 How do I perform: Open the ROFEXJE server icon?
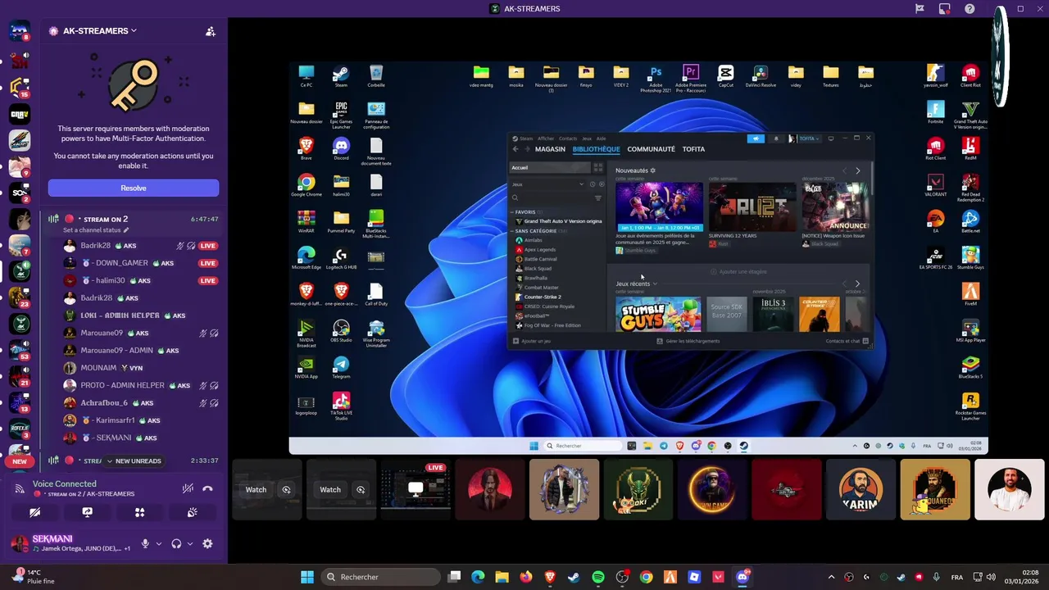pyautogui.click(x=20, y=430)
